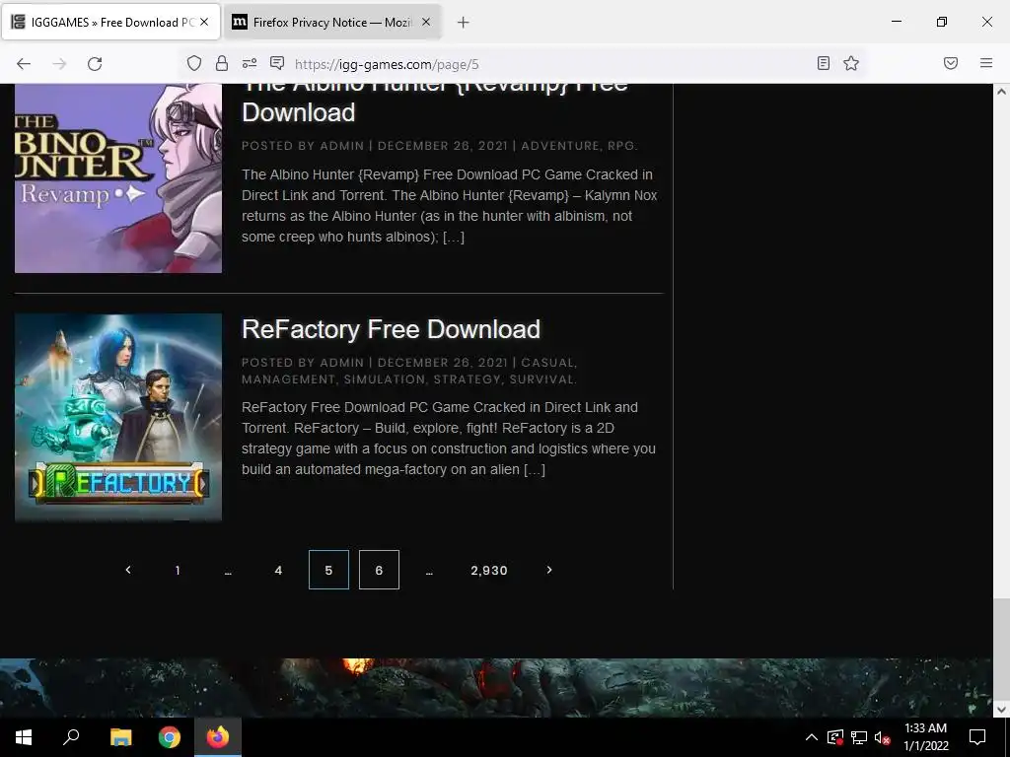Click the CASUAL category link
The image size is (1010, 757).
tap(547, 363)
